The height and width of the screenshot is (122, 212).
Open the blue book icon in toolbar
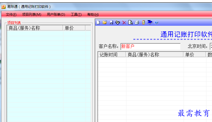(150, 22)
